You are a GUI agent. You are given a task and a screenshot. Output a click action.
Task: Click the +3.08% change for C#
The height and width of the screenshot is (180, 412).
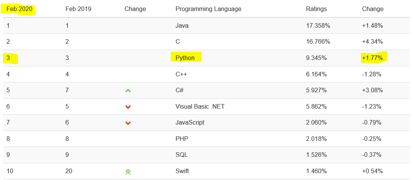372,90
